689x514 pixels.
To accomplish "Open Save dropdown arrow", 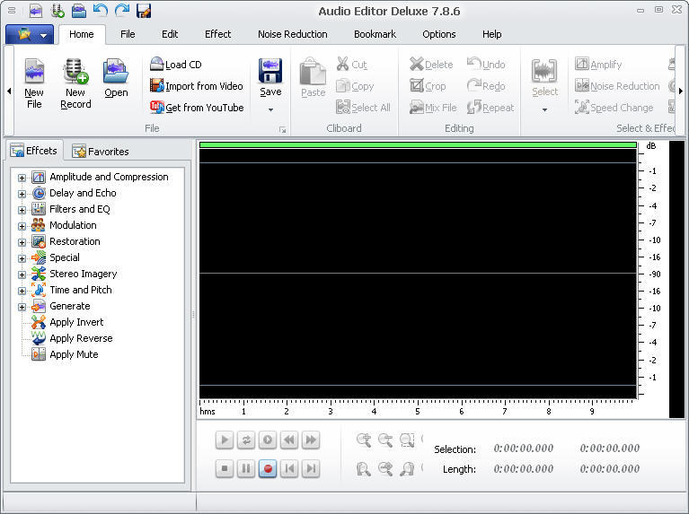I will tap(270, 109).
